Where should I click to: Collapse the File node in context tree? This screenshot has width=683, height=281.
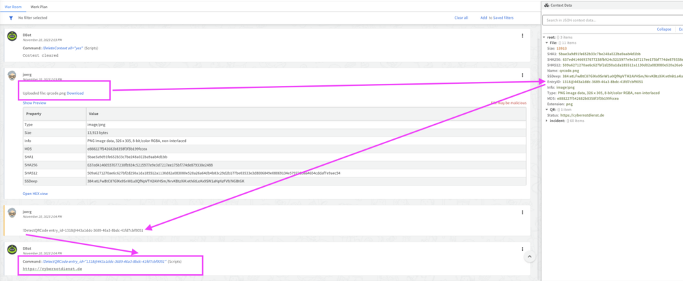[x=547, y=43]
